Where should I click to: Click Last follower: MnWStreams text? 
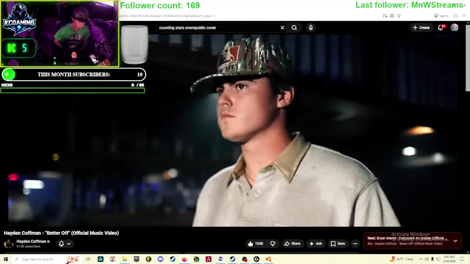click(x=409, y=5)
